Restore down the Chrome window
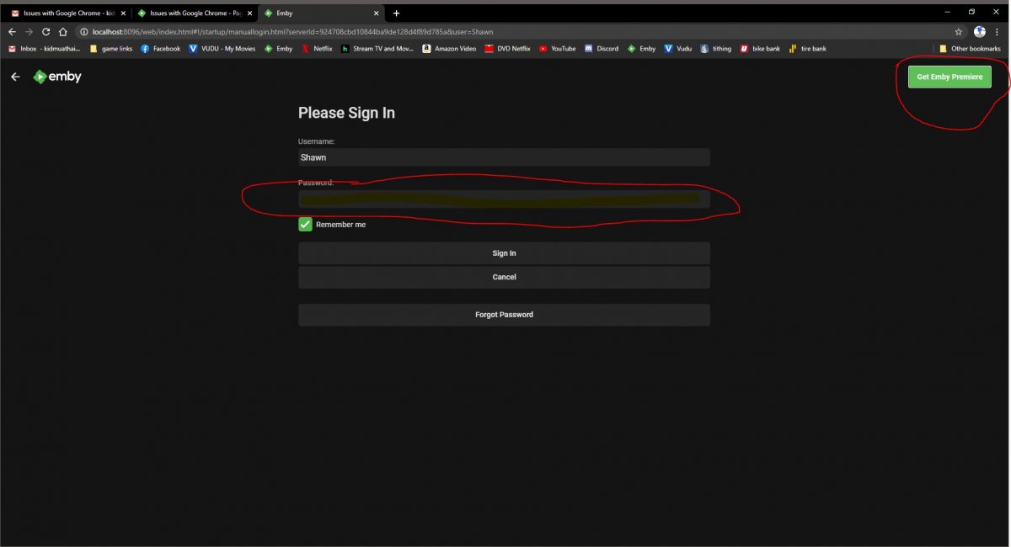 tap(971, 12)
